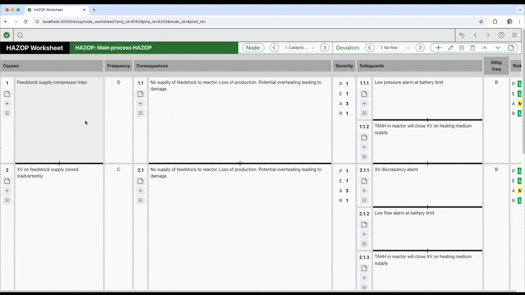
Task: Click the trash delete deviation icon
Action: point(472,48)
